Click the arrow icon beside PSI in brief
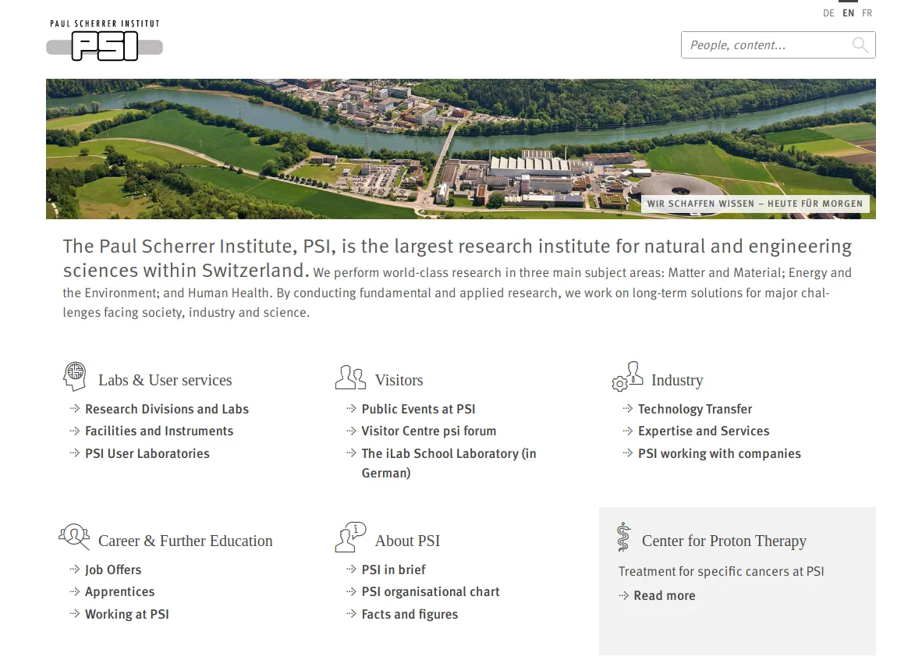 (x=351, y=569)
